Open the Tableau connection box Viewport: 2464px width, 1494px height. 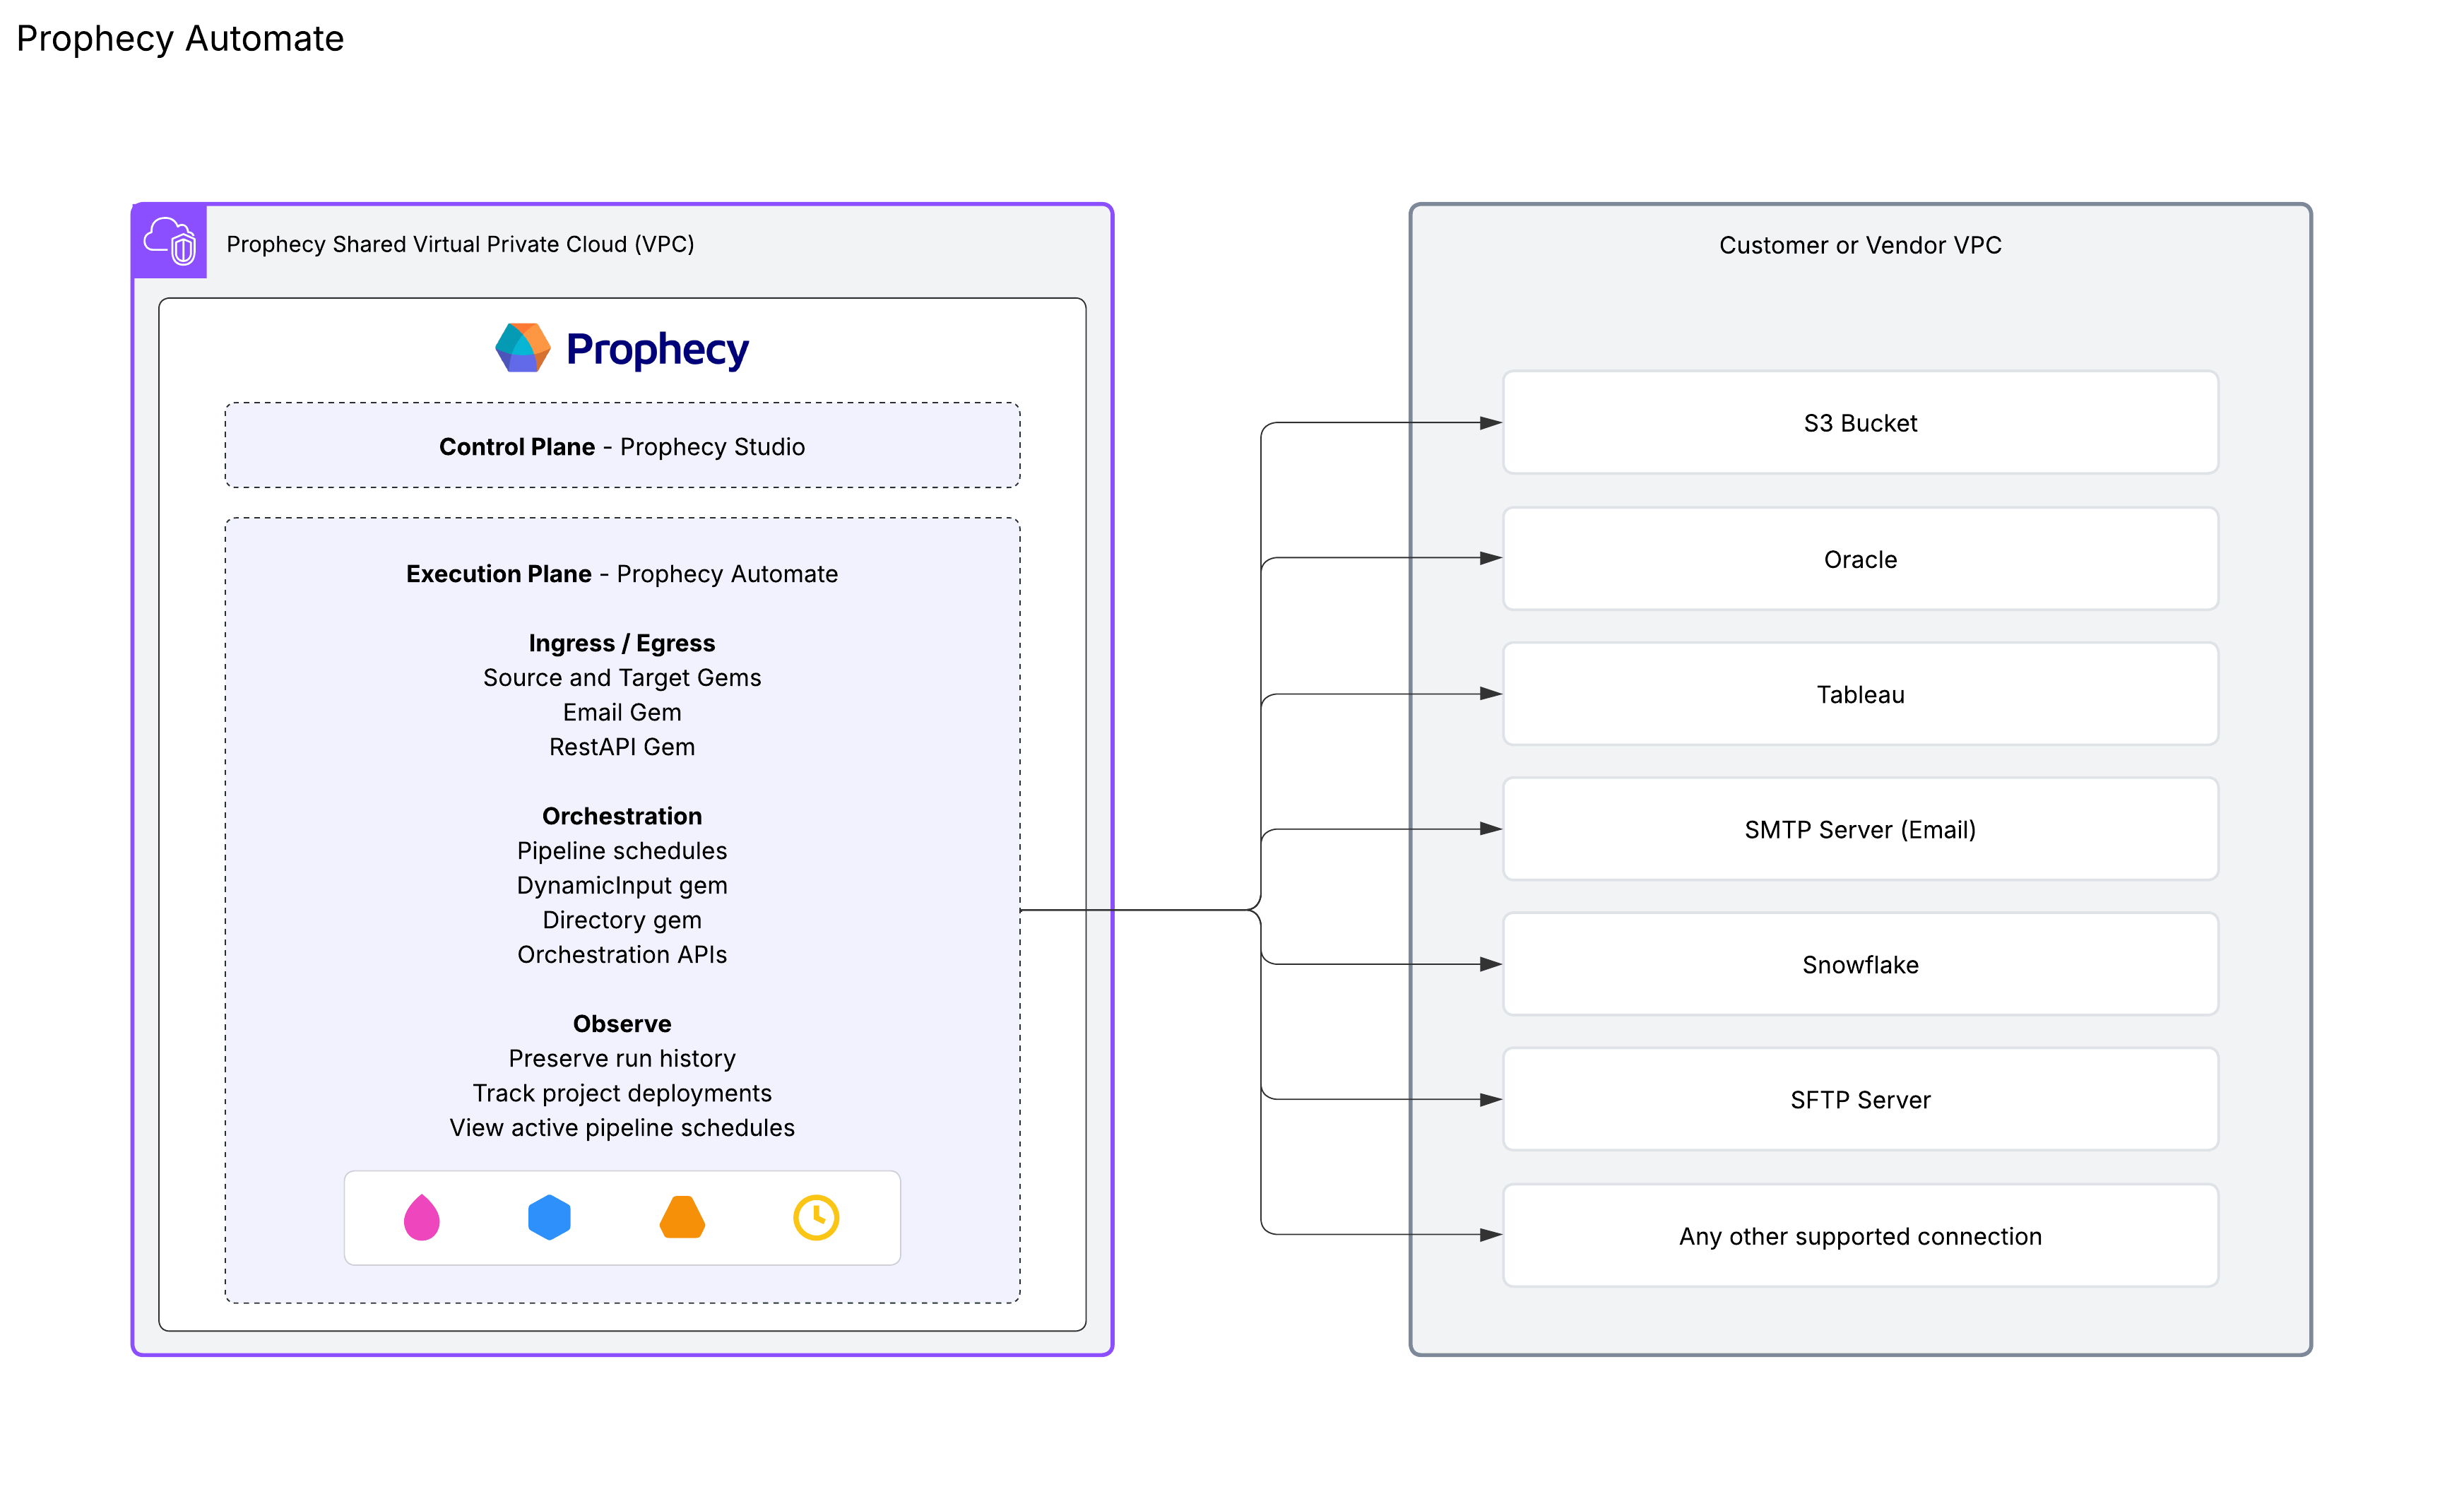pos(1860,694)
